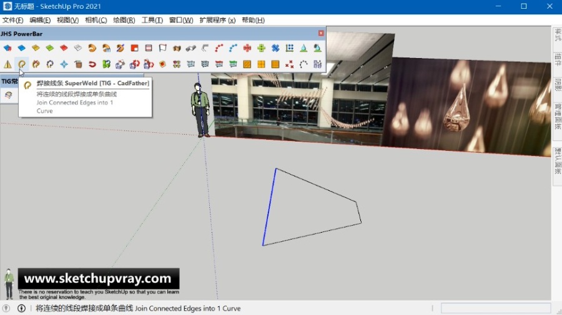Screen dimensions: 562x315
Task: Click the red dotted curve icon
Action: coord(219,48)
